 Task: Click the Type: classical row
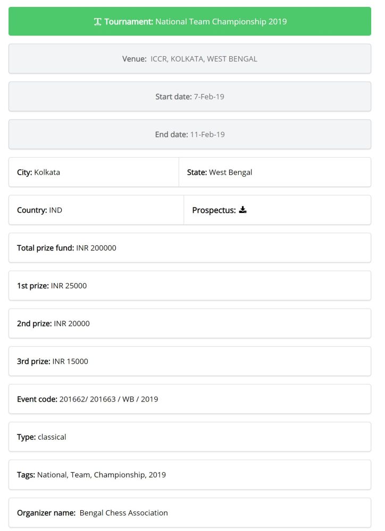point(189,437)
